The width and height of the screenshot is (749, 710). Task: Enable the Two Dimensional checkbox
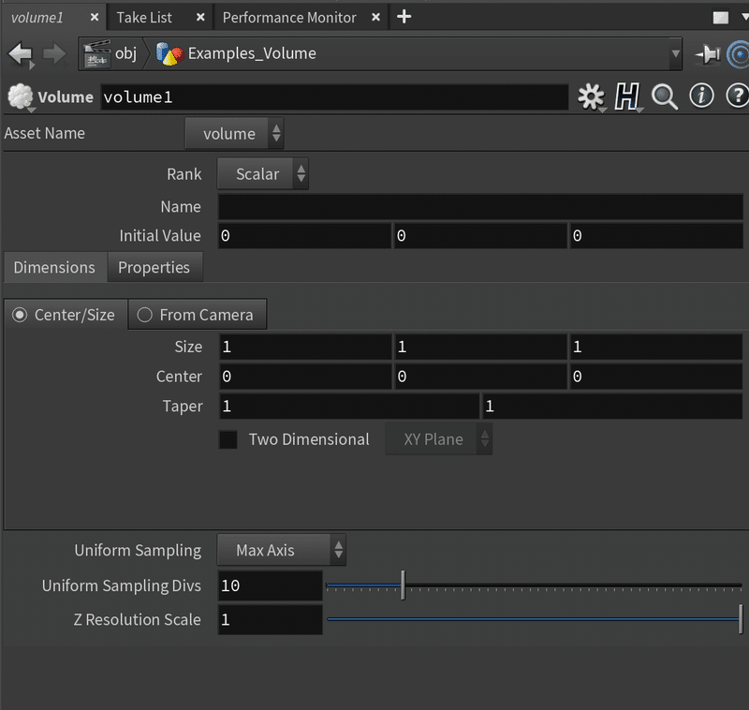click(x=228, y=439)
